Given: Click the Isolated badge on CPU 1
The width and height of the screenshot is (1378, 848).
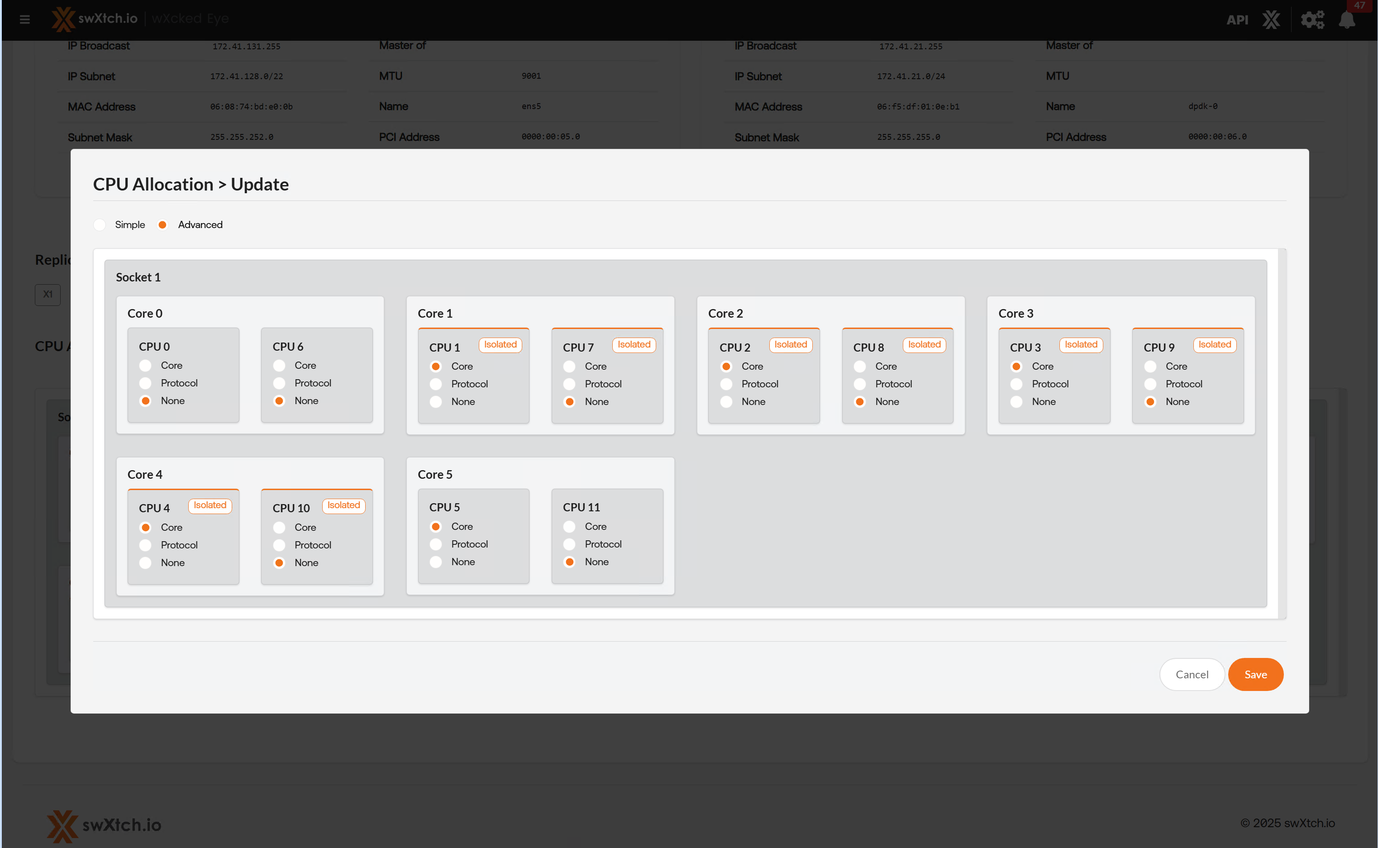Looking at the screenshot, I should (500, 345).
